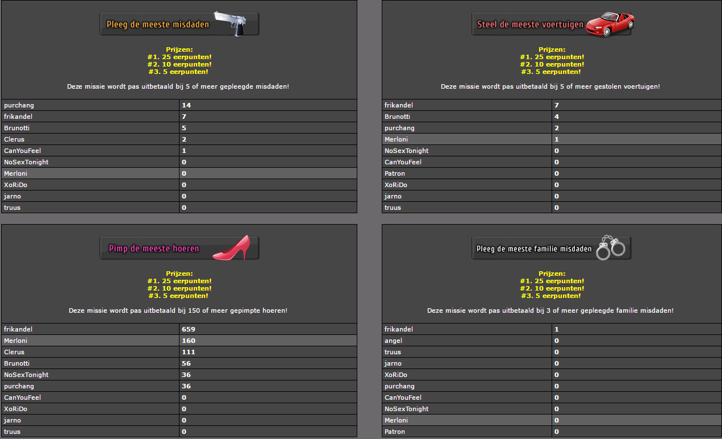The height and width of the screenshot is (439, 722).
Task: Click the score 659 in hoeren ranking
Action: [188, 329]
